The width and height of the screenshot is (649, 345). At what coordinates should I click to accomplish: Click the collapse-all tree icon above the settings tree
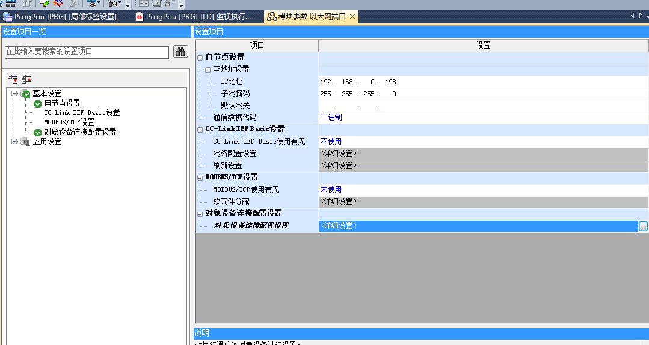coord(26,79)
